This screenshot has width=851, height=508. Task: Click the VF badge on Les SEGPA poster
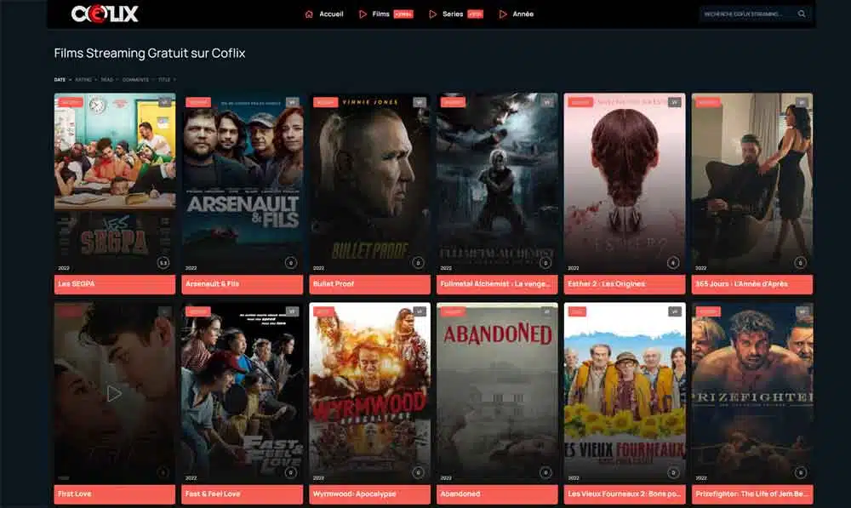[x=164, y=102]
